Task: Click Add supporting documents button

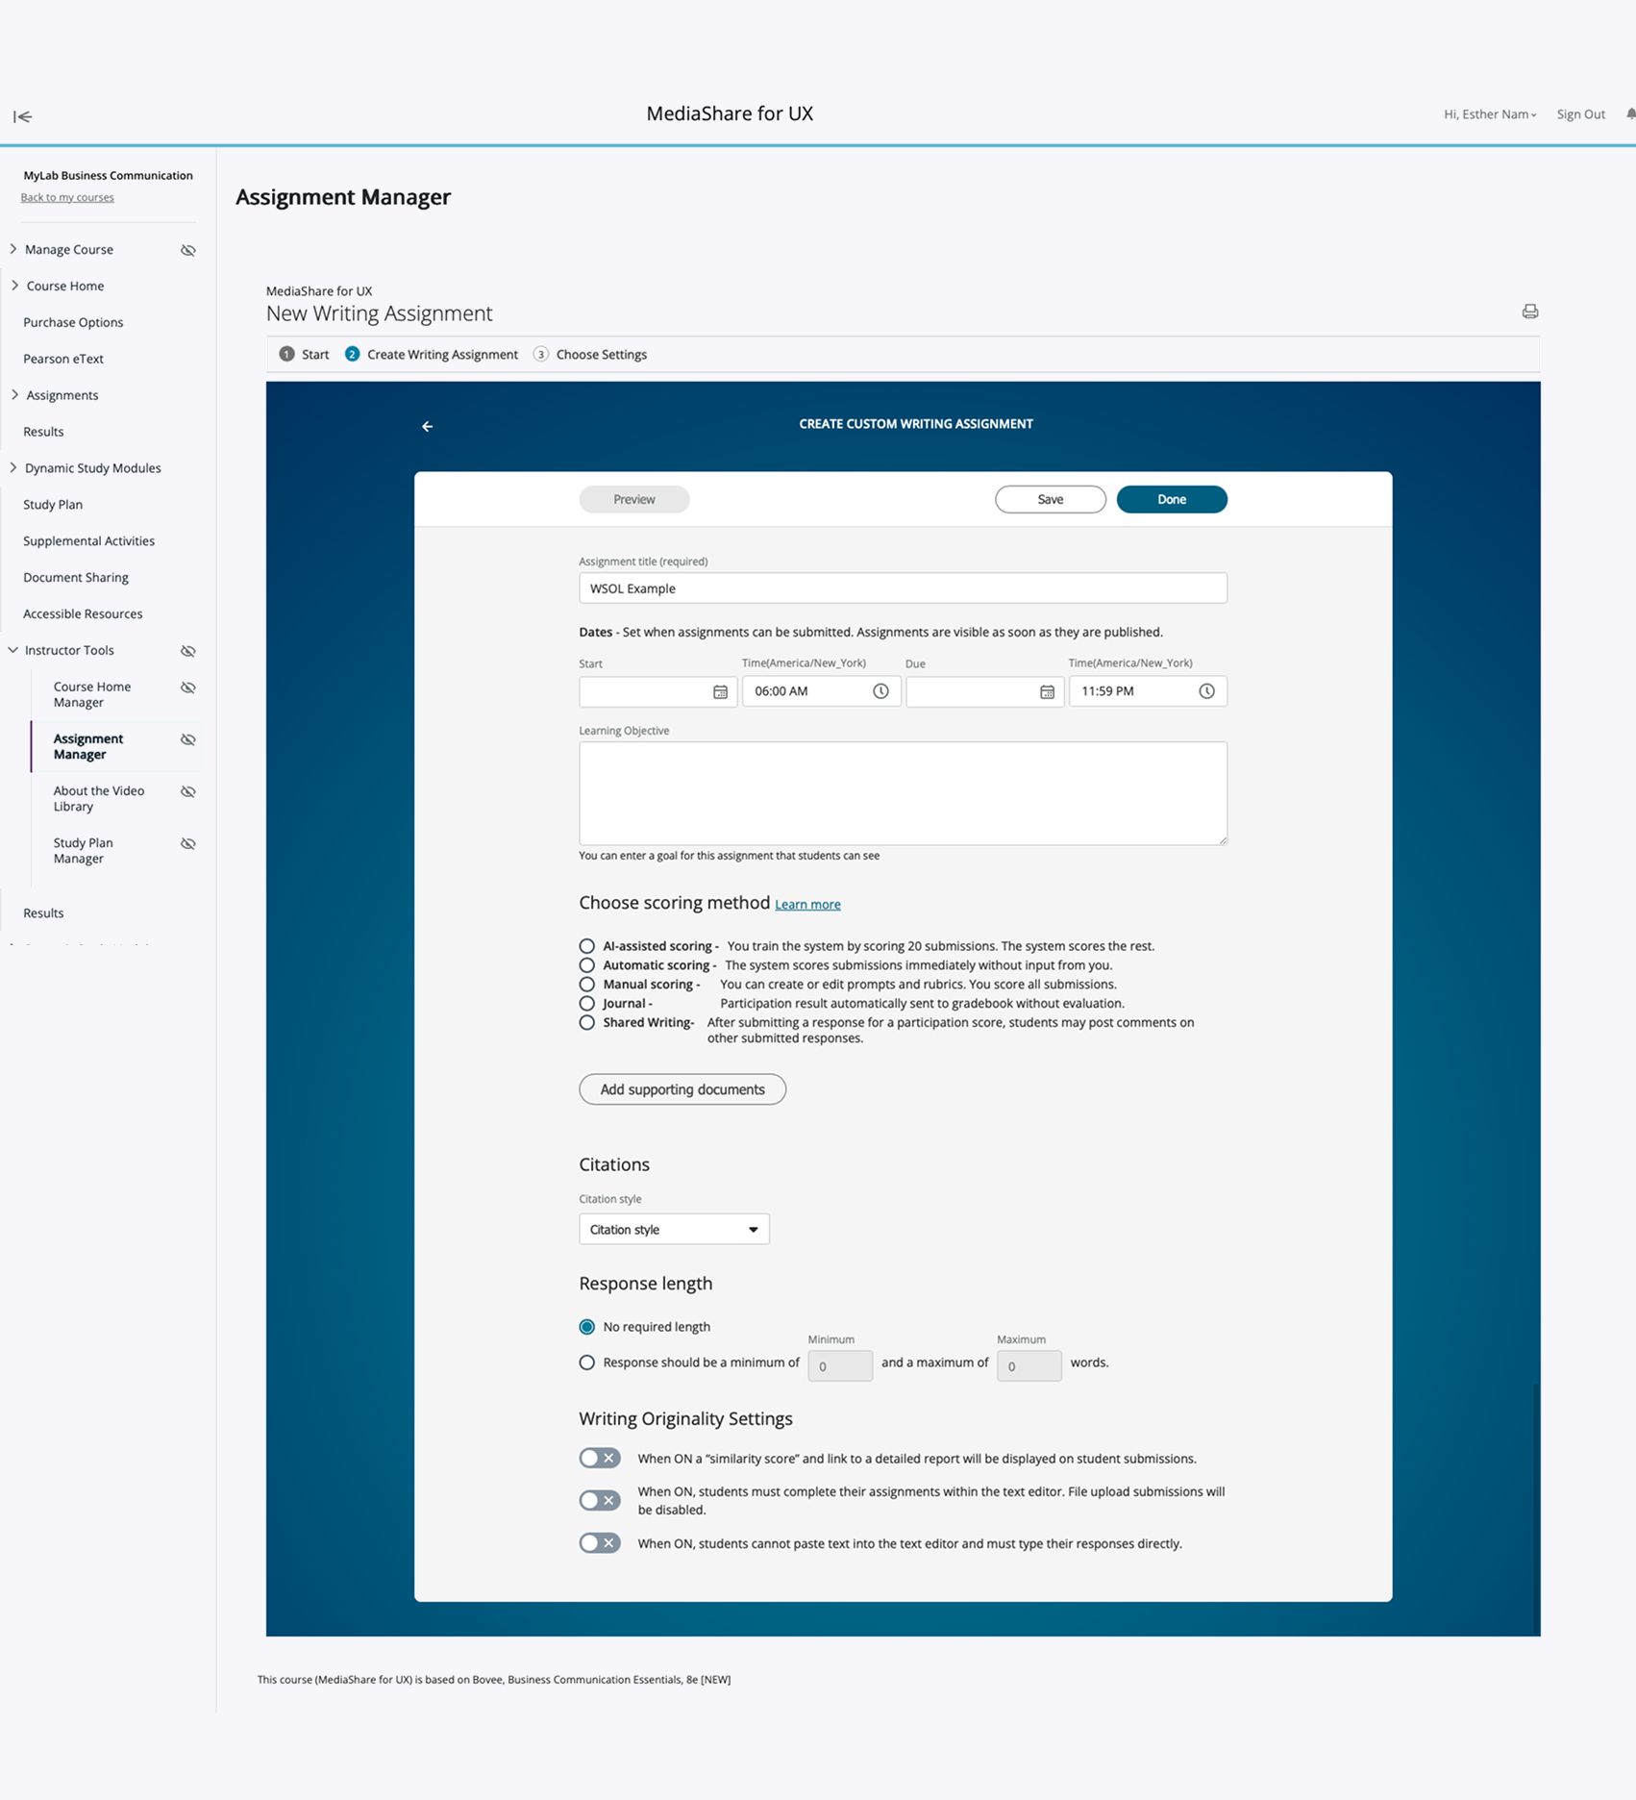Action: pos(682,1089)
